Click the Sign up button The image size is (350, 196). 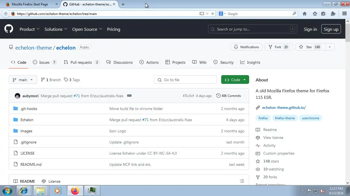click(x=331, y=29)
